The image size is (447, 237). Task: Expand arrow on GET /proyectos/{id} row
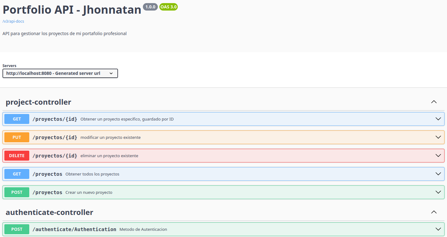[x=438, y=119]
